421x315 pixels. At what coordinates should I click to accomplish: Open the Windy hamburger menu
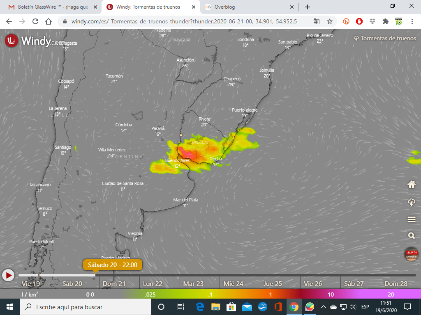[x=411, y=220]
